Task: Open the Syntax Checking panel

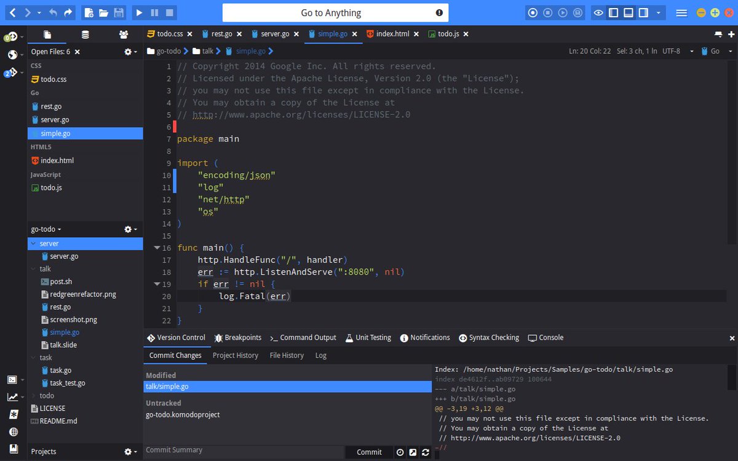Action: [489, 337]
